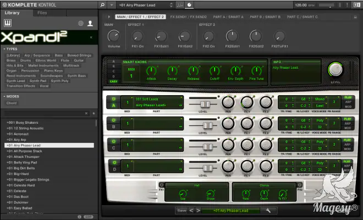Image resolution: width=363 pixels, height=220 pixels.
Task: Click the plug-in view knob icon in header
Action: point(189,5)
